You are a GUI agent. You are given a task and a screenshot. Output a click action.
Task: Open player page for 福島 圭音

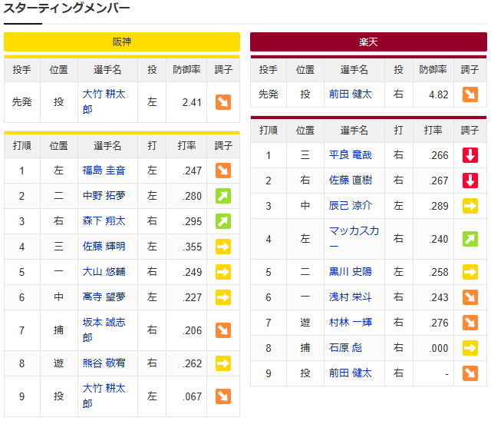coord(104,171)
